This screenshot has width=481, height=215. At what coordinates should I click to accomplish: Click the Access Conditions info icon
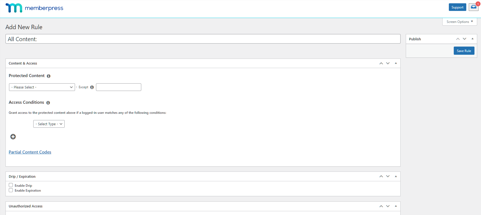pyautogui.click(x=48, y=103)
